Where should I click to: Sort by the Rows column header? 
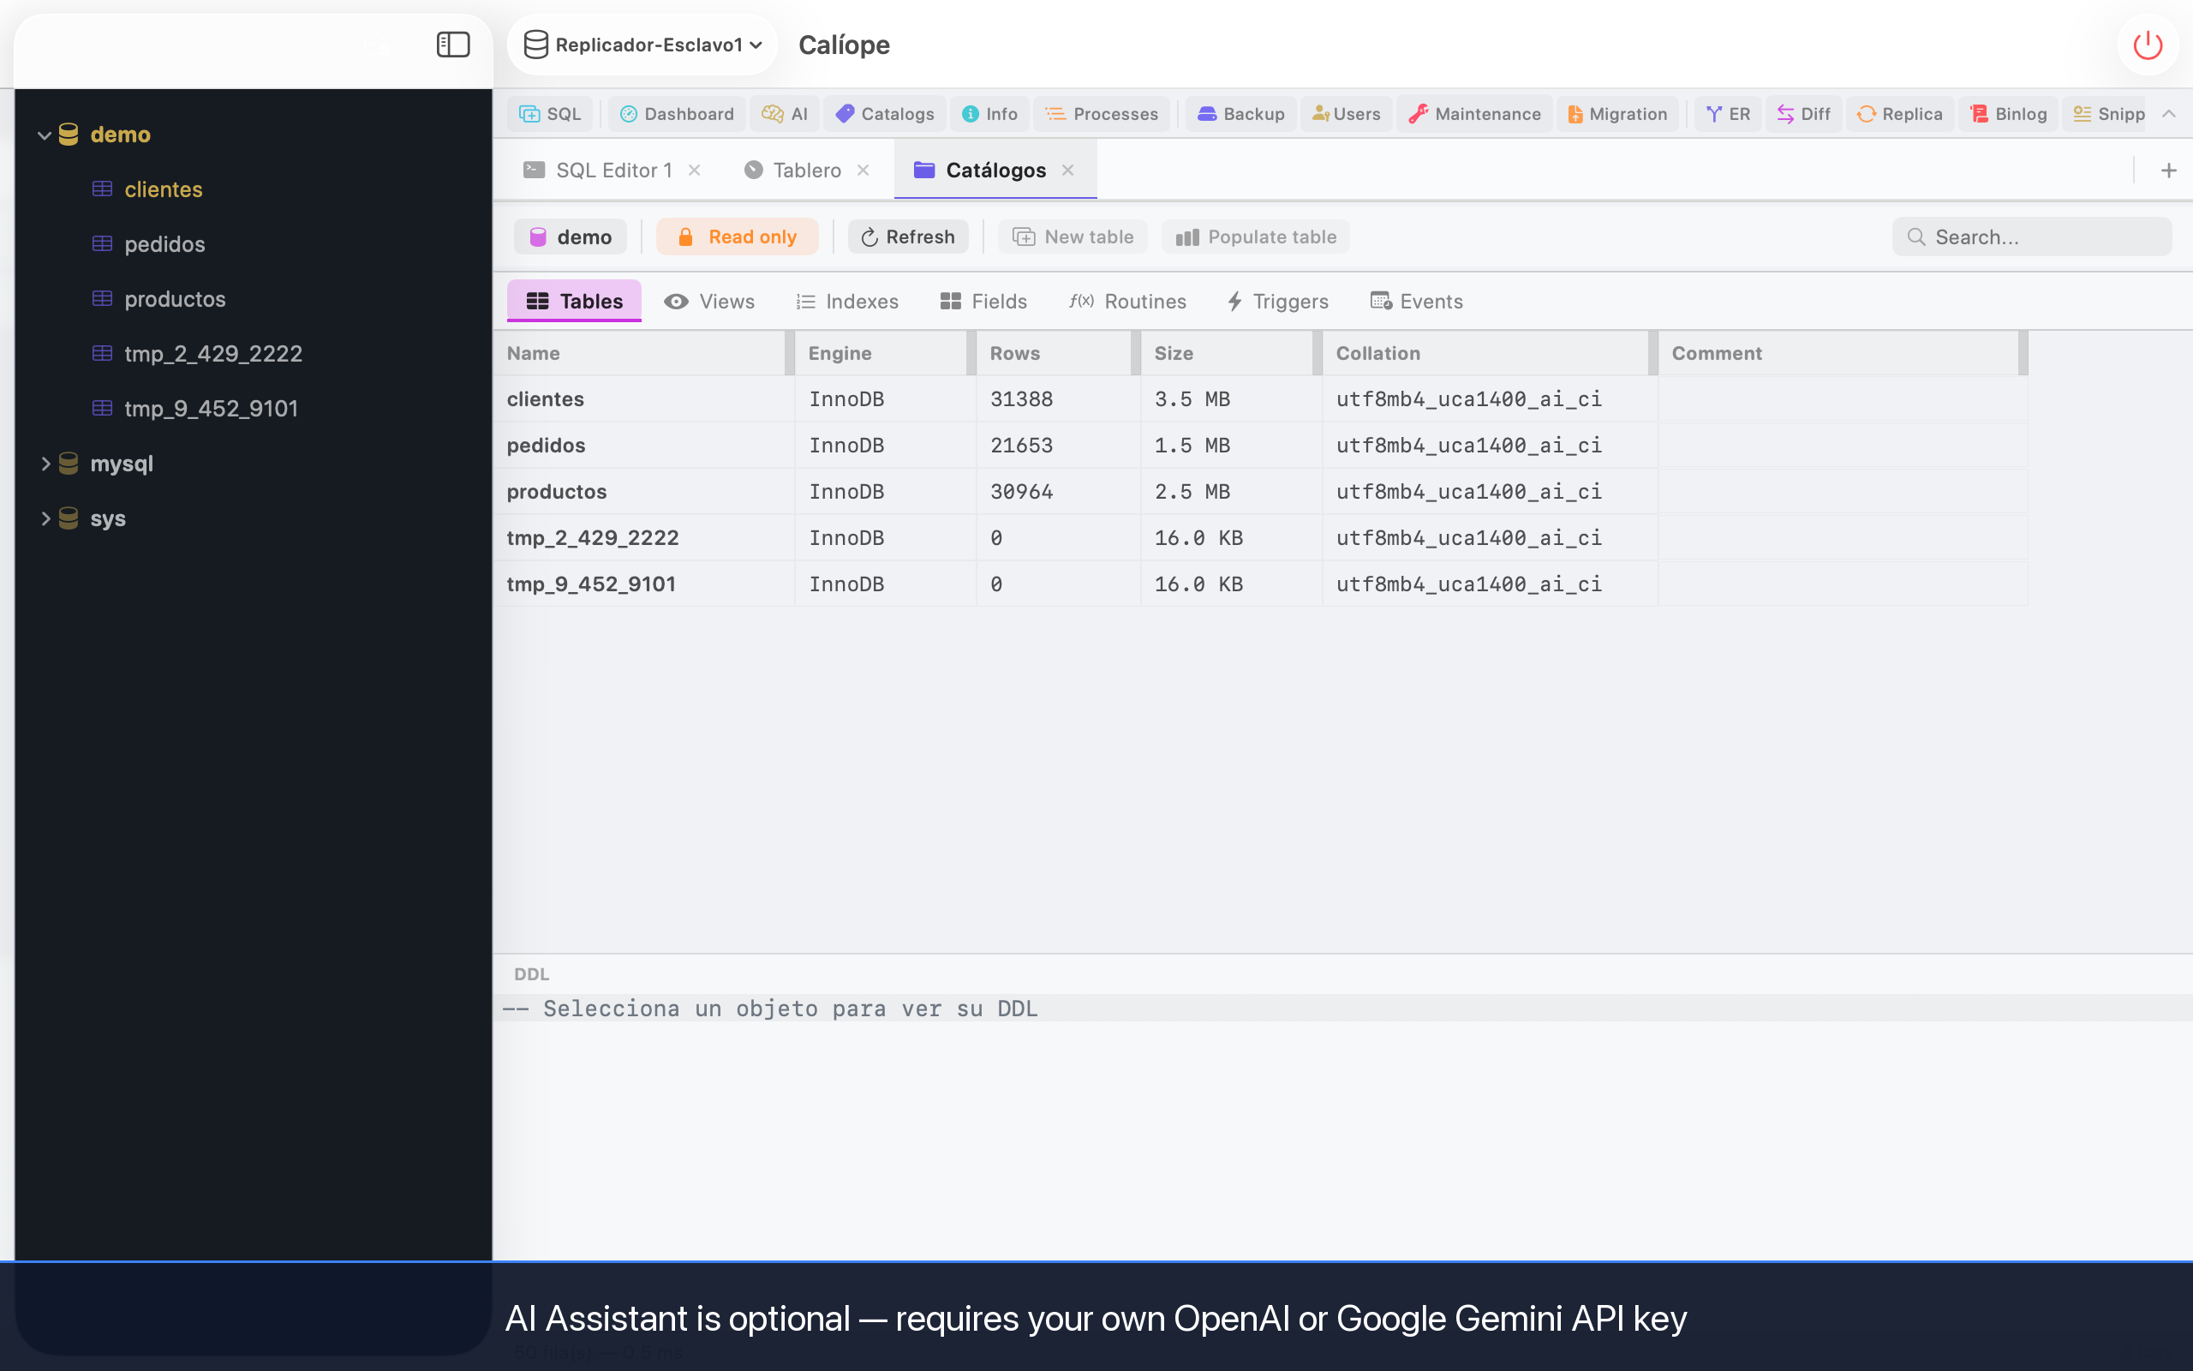(x=1053, y=354)
